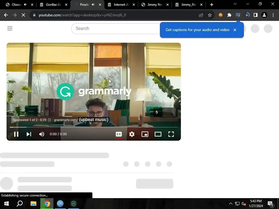Viewport: 279px width, 209px height.
Task: Enter fullscreen mode
Action: 171,134
